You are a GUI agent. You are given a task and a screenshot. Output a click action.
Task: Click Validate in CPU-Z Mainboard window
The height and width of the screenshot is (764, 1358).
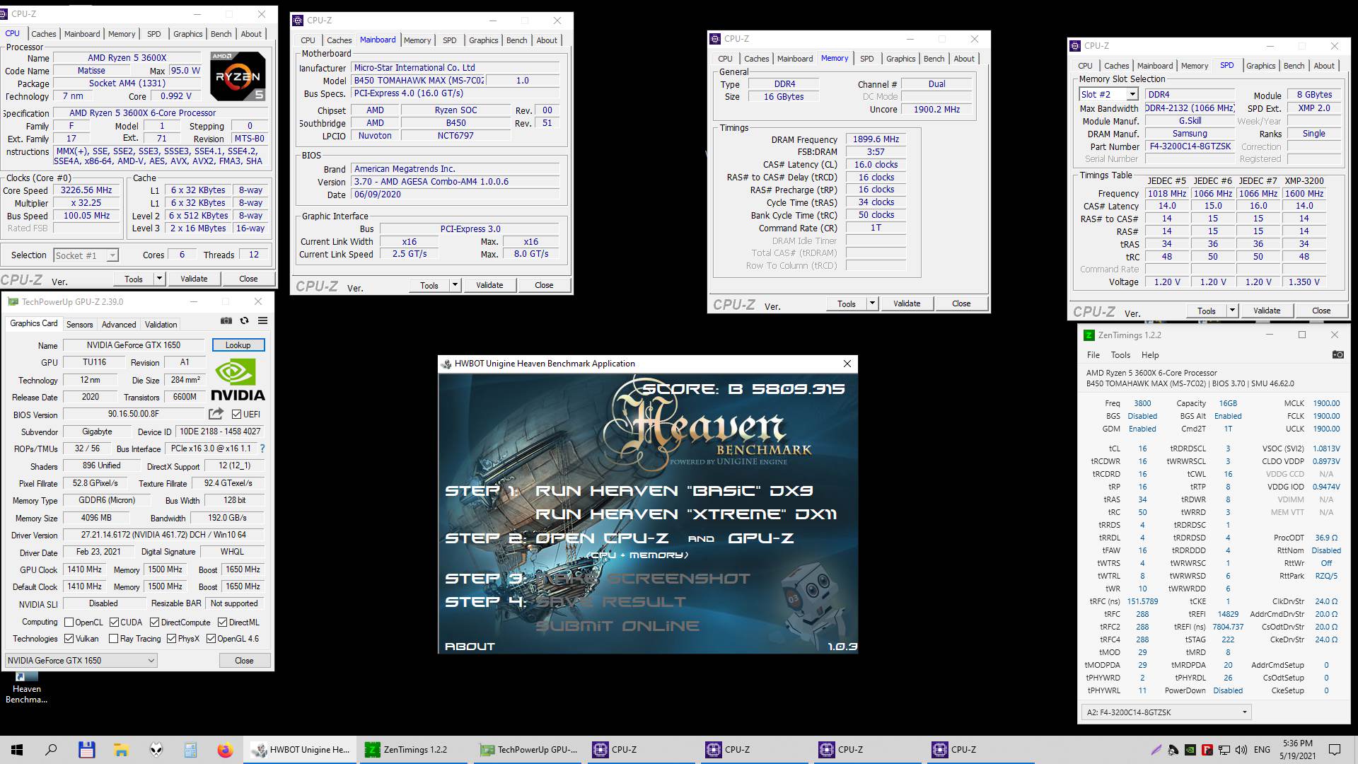click(x=489, y=285)
